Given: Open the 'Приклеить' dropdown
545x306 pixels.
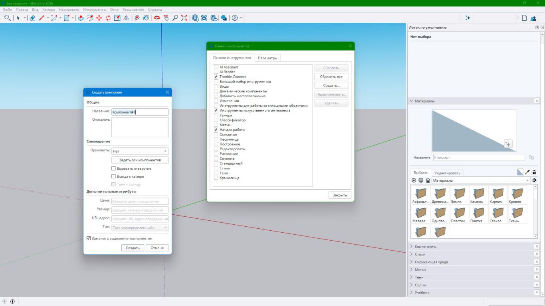Looking at the screenshot, I should point(140,151).
